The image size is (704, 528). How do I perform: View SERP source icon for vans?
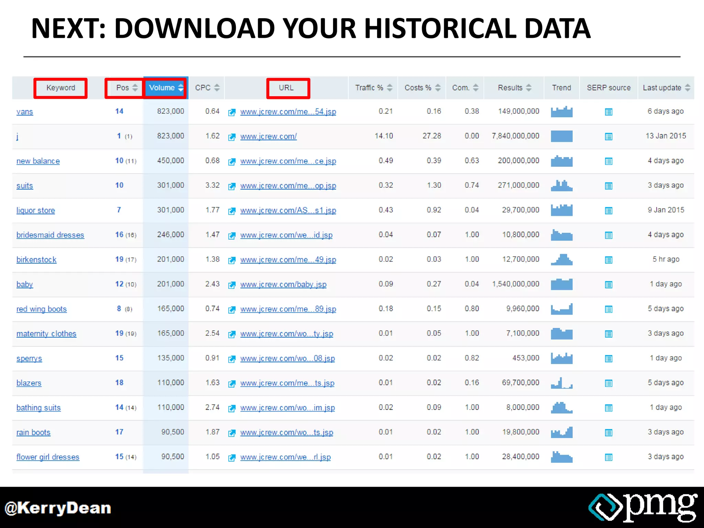608,112
